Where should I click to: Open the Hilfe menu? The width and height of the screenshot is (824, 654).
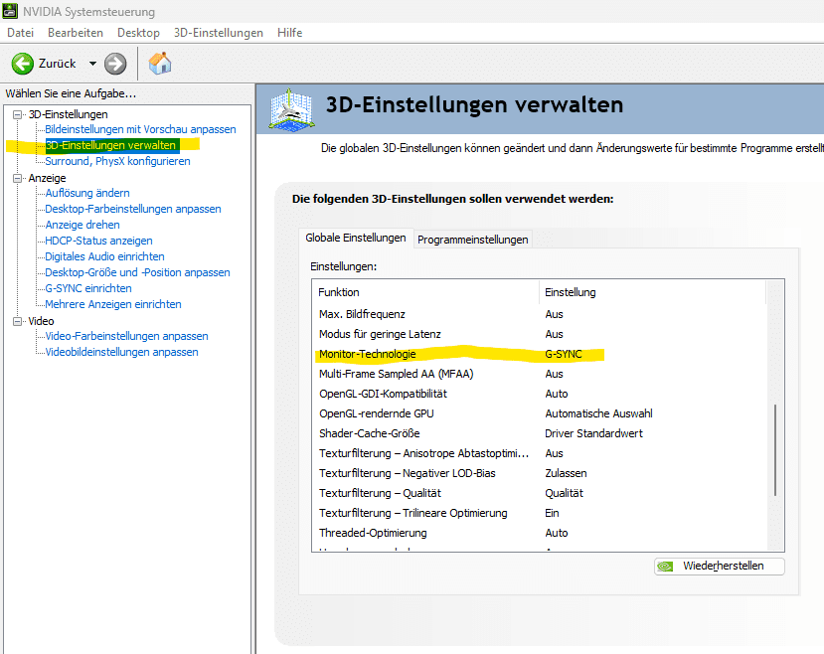click(290, 33)
